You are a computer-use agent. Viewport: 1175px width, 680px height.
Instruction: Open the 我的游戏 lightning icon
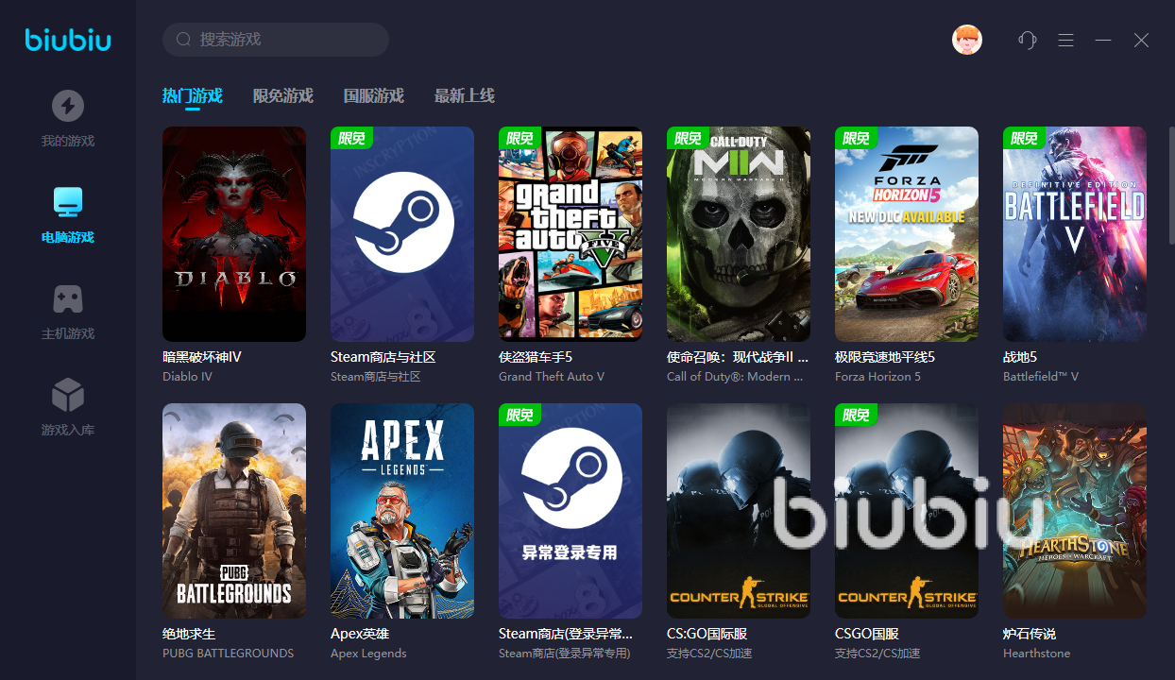(67, 106)
